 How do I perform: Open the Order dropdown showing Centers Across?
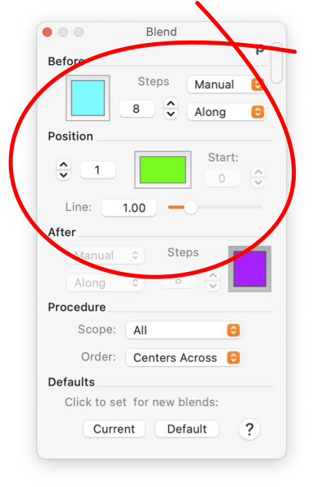[184, 357]
